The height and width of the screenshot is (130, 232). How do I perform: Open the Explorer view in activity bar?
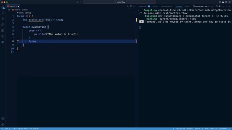[3, 7]
